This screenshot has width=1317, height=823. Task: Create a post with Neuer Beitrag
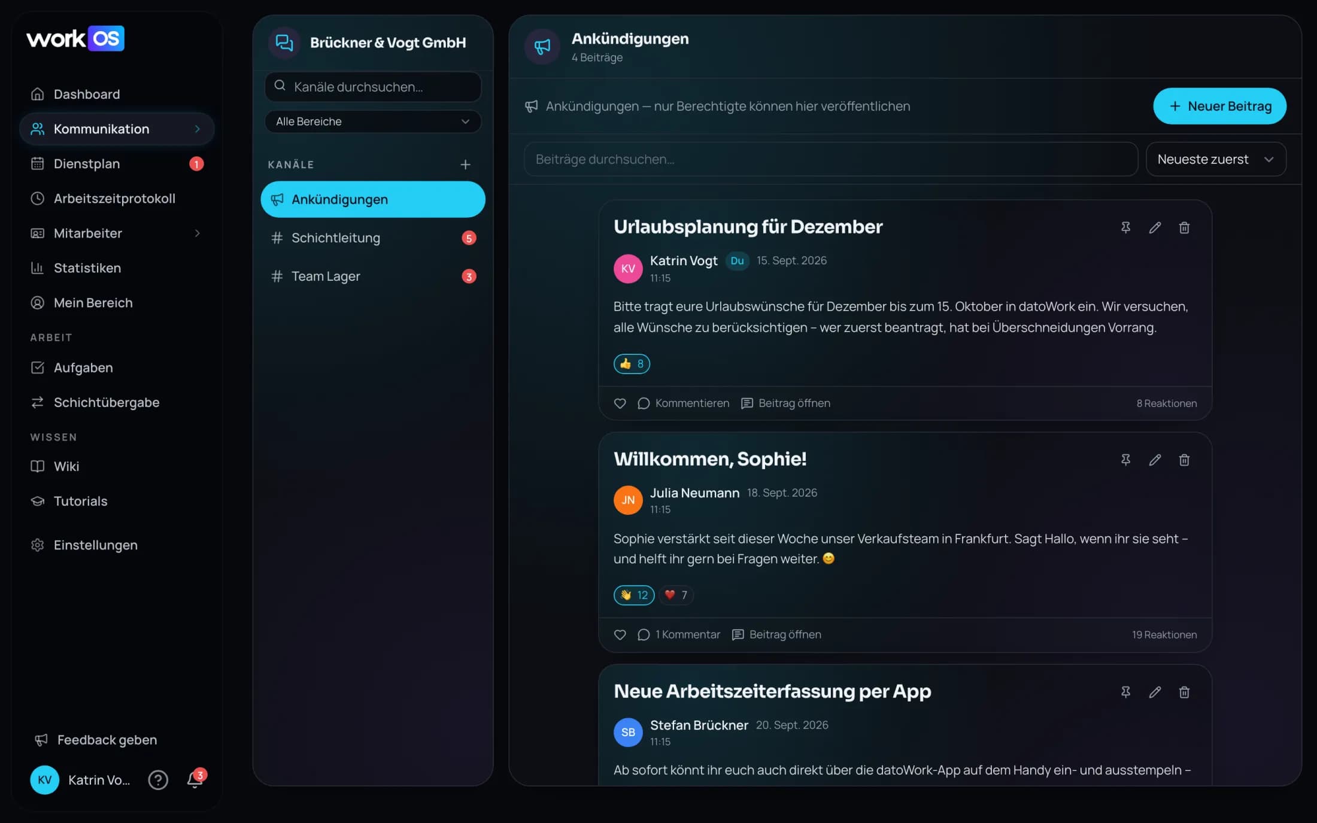coord(1219,106)
